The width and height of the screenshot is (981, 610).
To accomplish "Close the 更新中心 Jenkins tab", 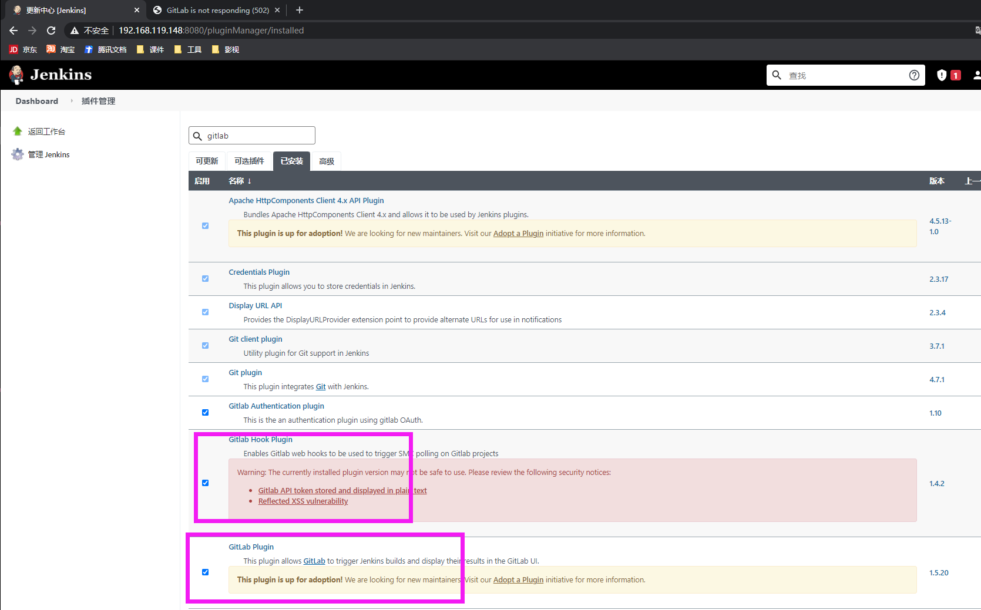I will [137, 10].
